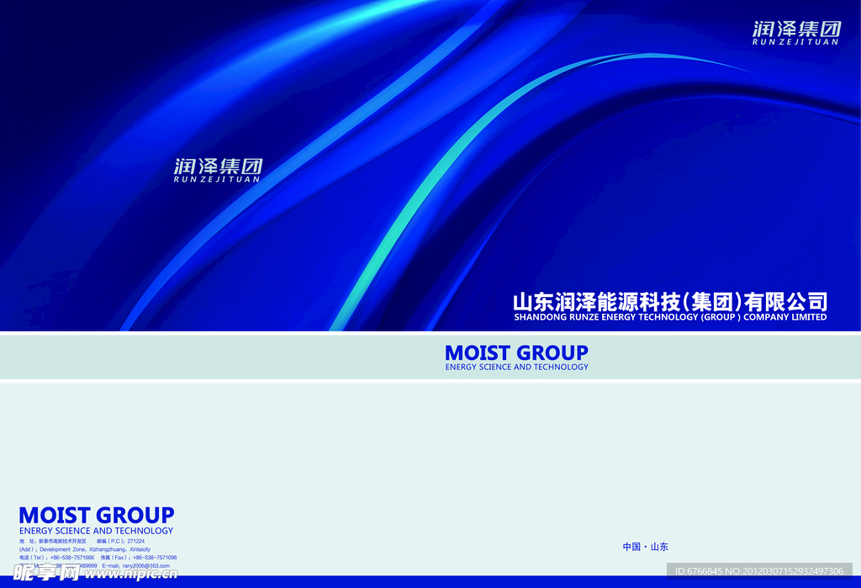861x588 pixels.
Task: Click the Tel number +86-538-7571666
Action: coord(72,558)
